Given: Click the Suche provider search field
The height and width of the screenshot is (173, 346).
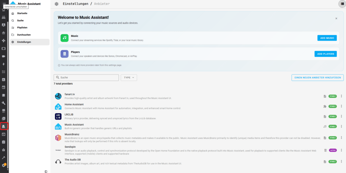Looking at the screenshot, I should [x=86, y=78].
